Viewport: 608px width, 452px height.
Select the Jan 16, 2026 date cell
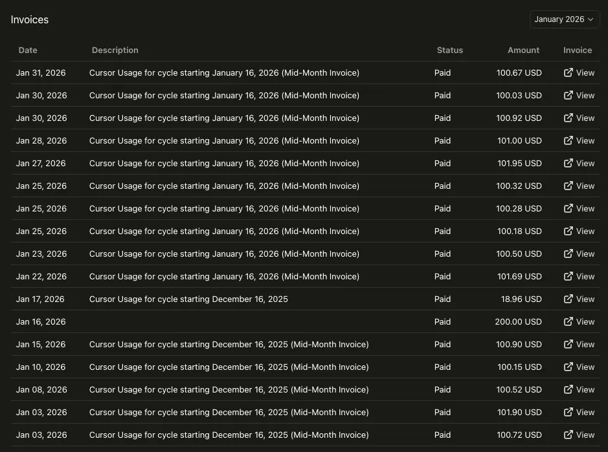(41, 322)
